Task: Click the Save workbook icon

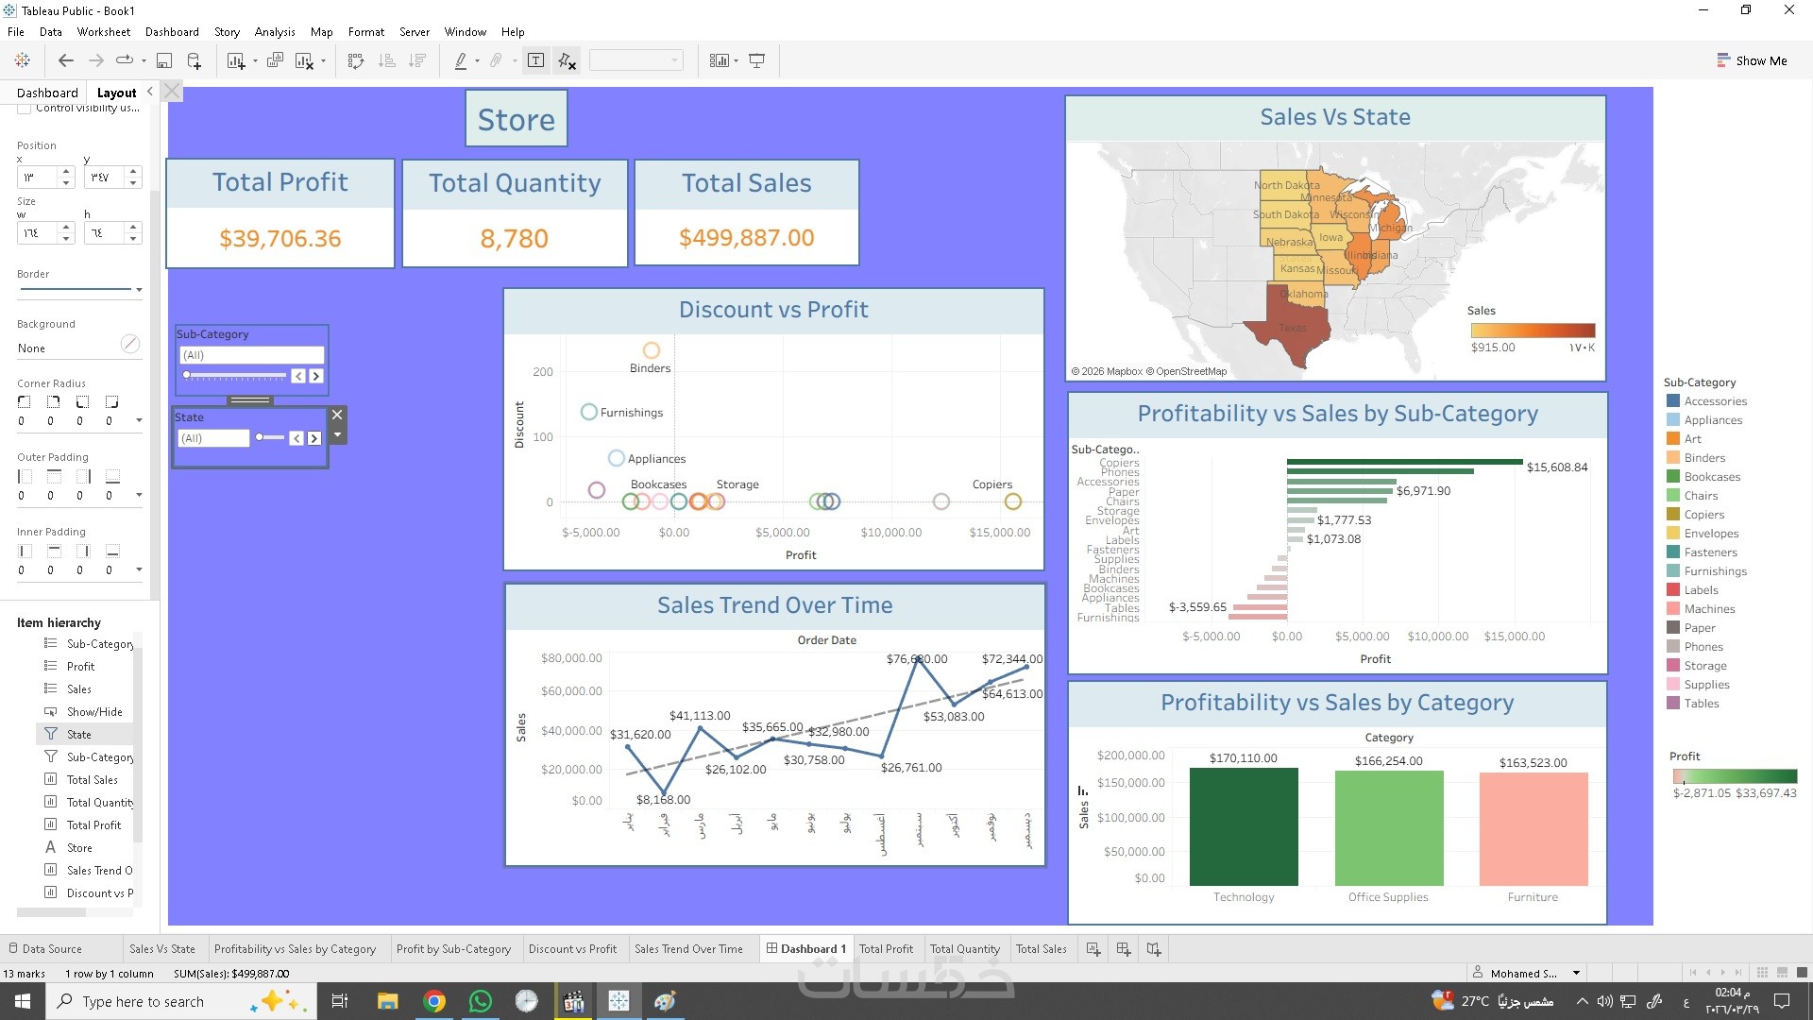Action: click(x=163, y=60)
